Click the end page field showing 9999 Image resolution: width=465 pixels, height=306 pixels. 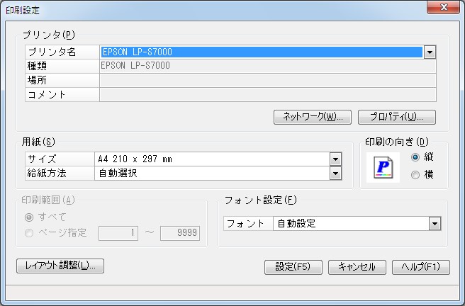tap(180, 233)
